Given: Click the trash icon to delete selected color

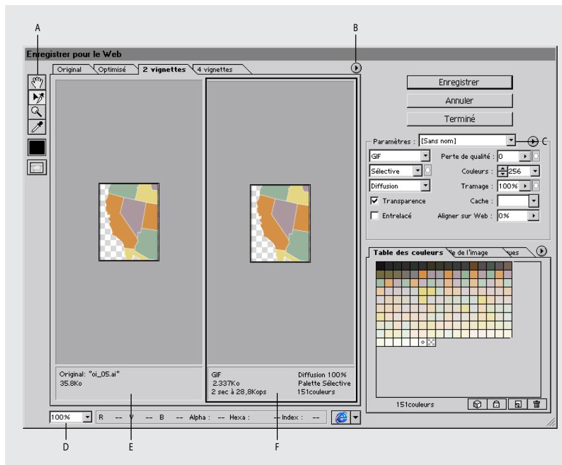Looking at the screenshot, I should [537, 404].
